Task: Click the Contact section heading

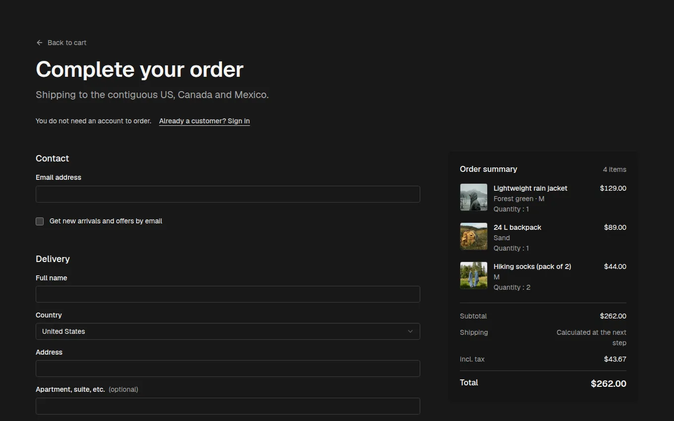Action: [52, 158]
